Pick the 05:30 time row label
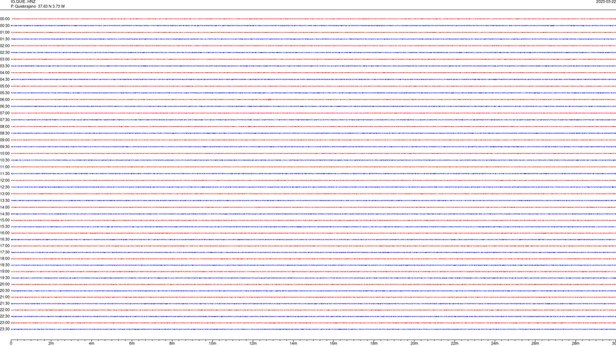The image size is (616, 346). pos(4,93)
